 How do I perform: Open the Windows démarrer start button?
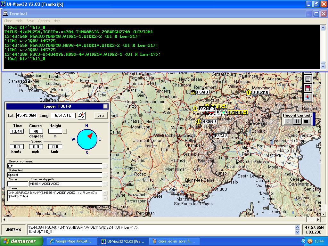click(x=19, y=241)
